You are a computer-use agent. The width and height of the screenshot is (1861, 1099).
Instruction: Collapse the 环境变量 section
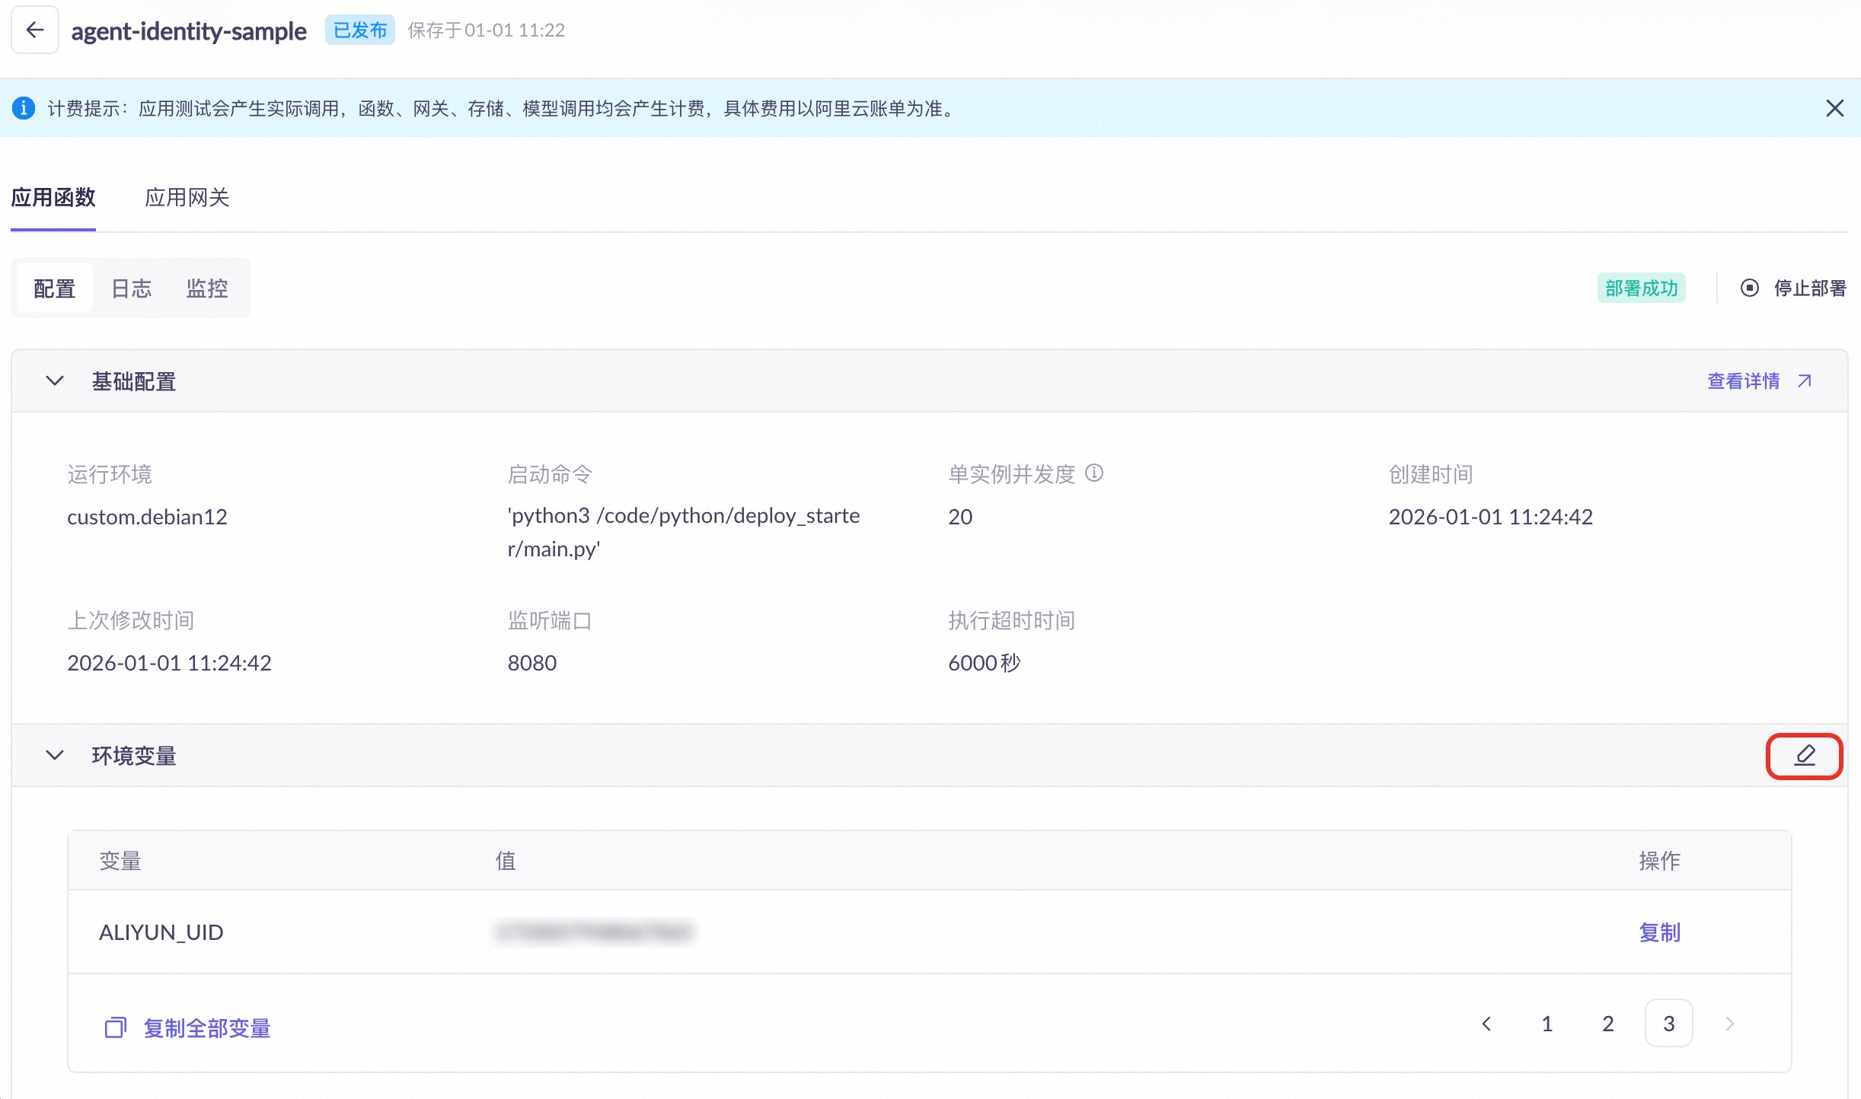[x=54, y=756]
